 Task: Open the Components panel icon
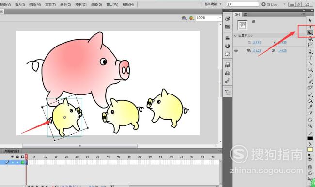tap(227, 73)
